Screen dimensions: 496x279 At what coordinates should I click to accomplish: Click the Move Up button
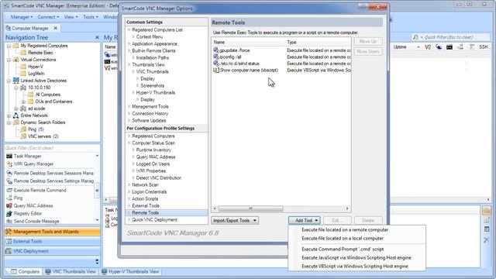click(368, 41)
